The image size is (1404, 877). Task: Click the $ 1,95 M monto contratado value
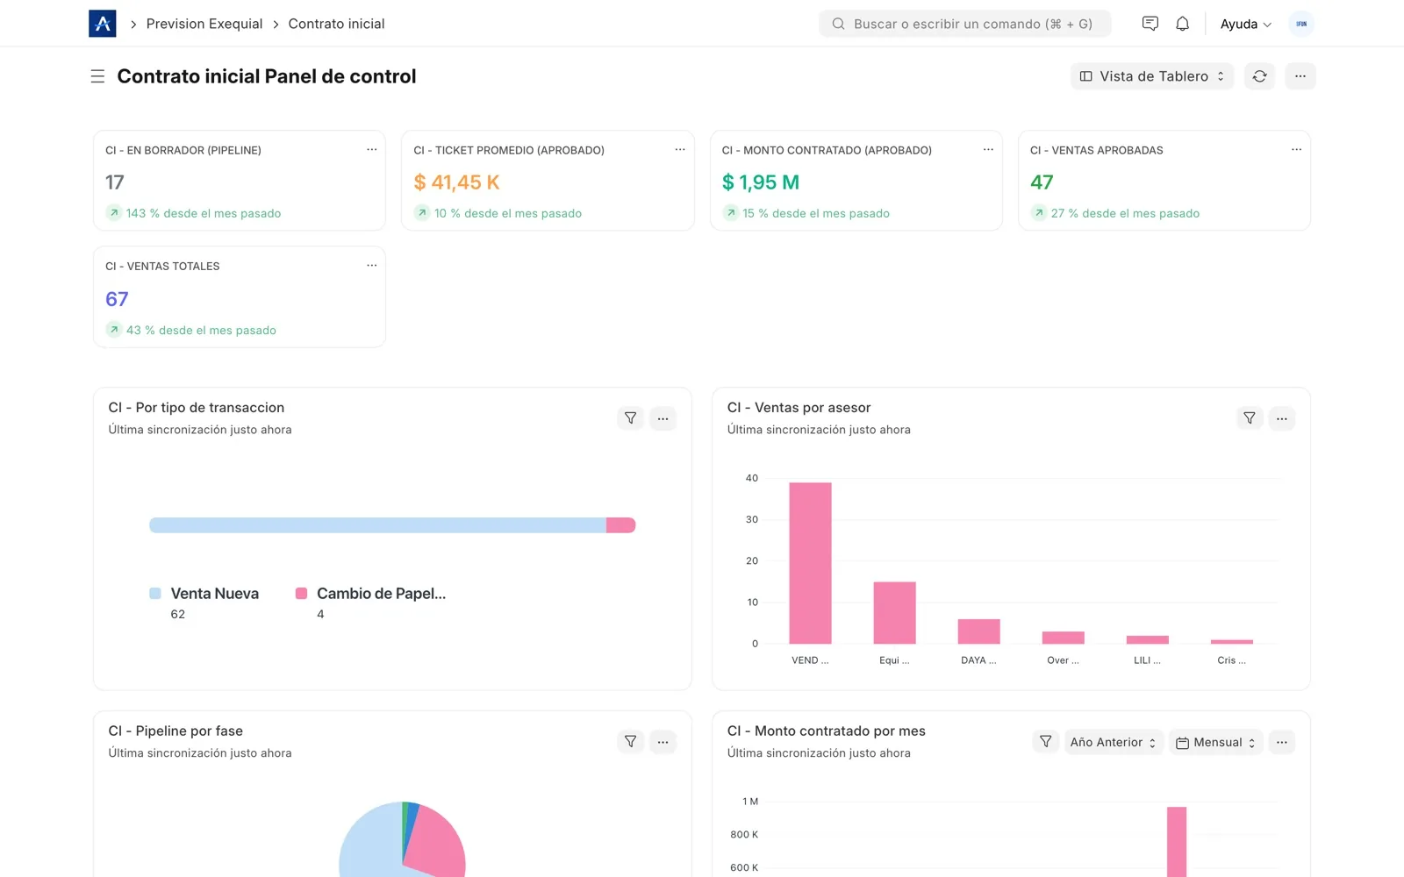click(x=761, y=182)
